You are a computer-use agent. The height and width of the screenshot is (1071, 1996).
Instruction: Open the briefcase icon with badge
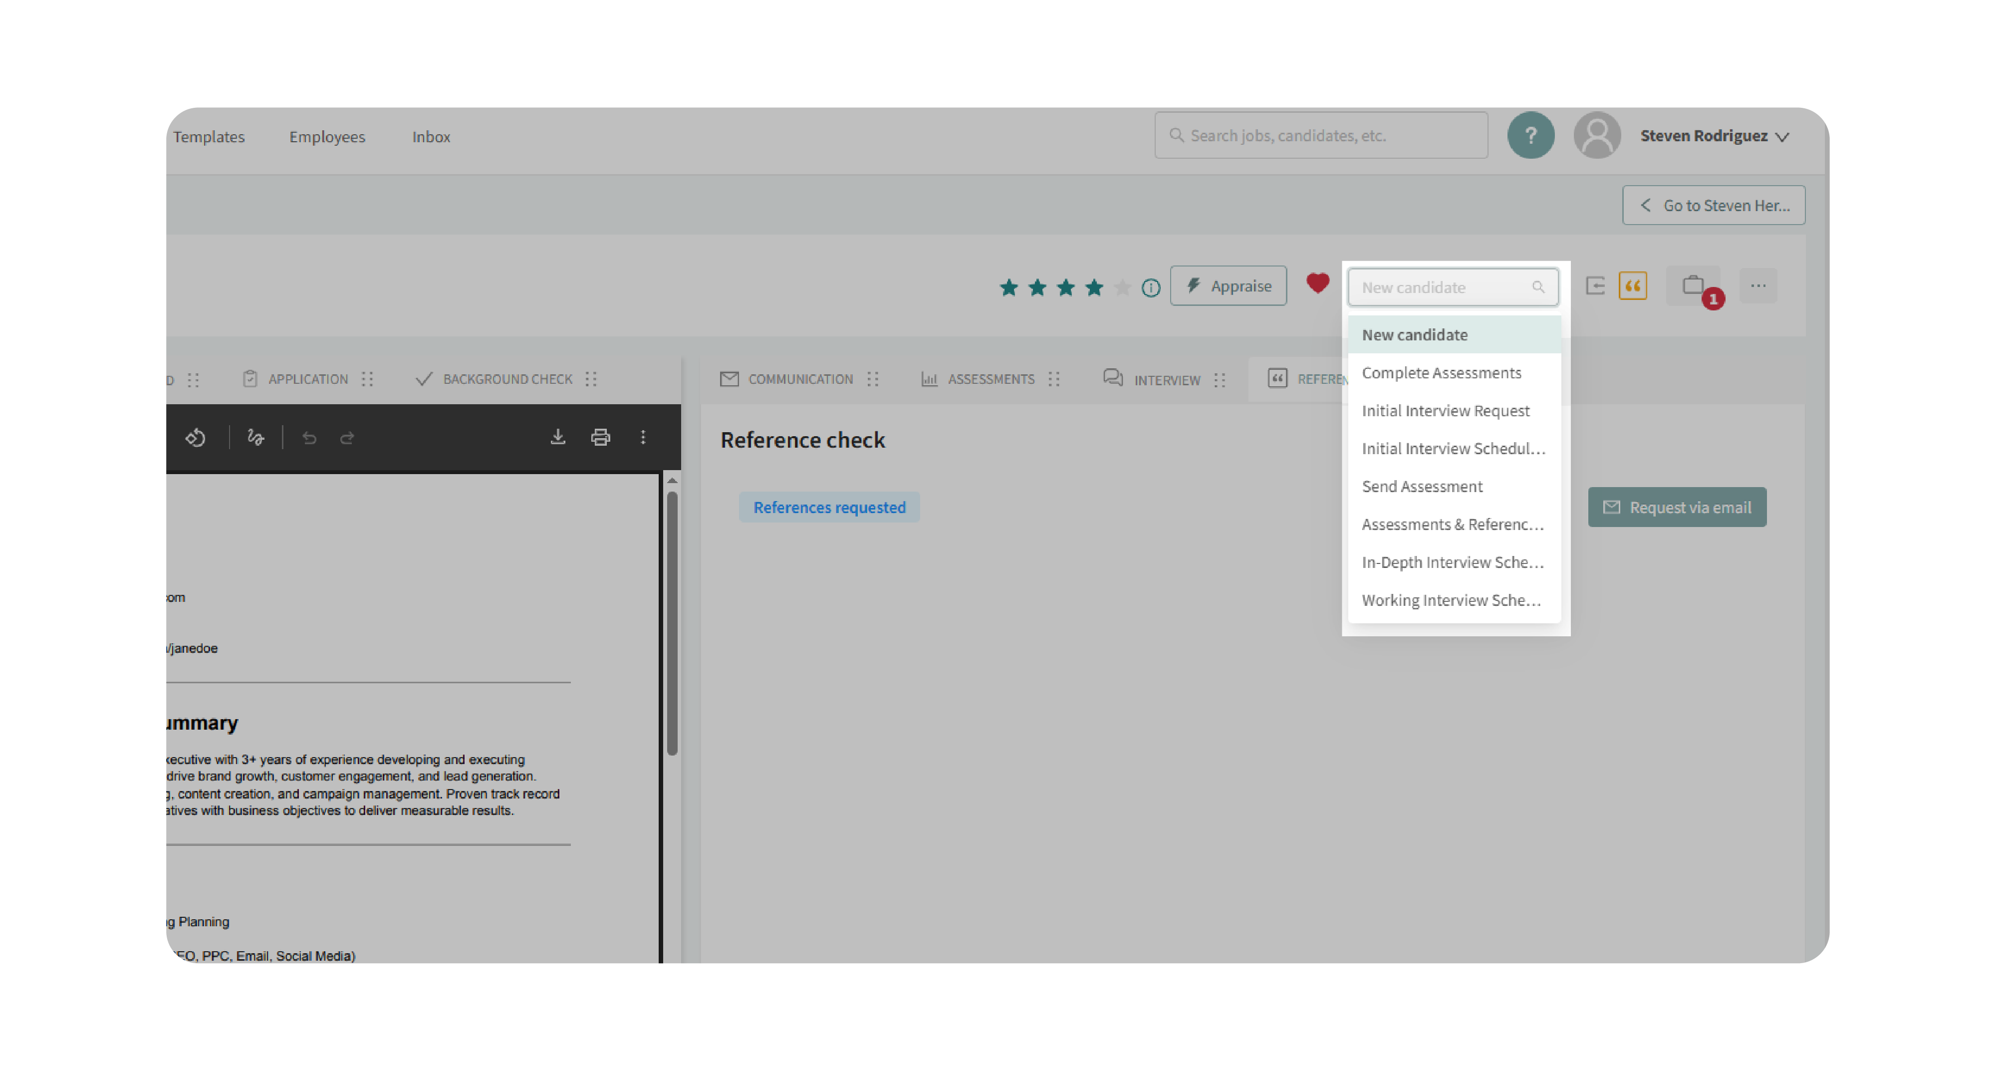pos(1693,286)
